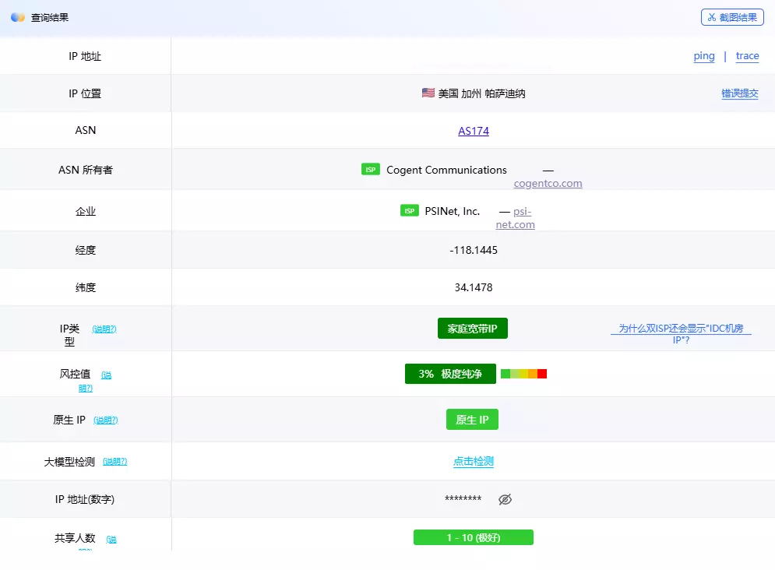The height and width of the screenshot is (570, 775).
Task: Click the 截图结果 screenshot button
Action: (731, 17)
